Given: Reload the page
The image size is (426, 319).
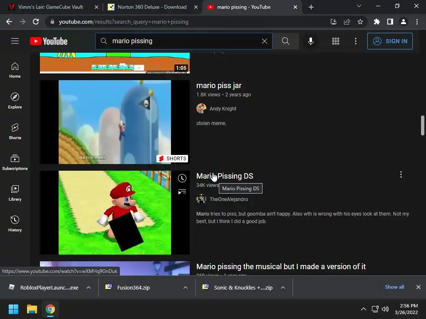Looking at the screenshot, I should click(36, 22).
